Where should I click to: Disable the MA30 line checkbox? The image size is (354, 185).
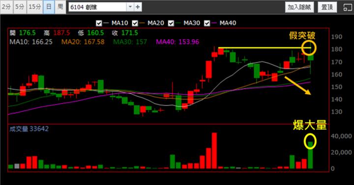(x=171, y=23)
